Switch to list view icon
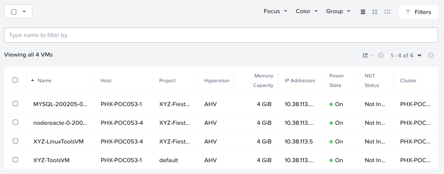Viewport: 444px width, 174px height. pos(363,12)
